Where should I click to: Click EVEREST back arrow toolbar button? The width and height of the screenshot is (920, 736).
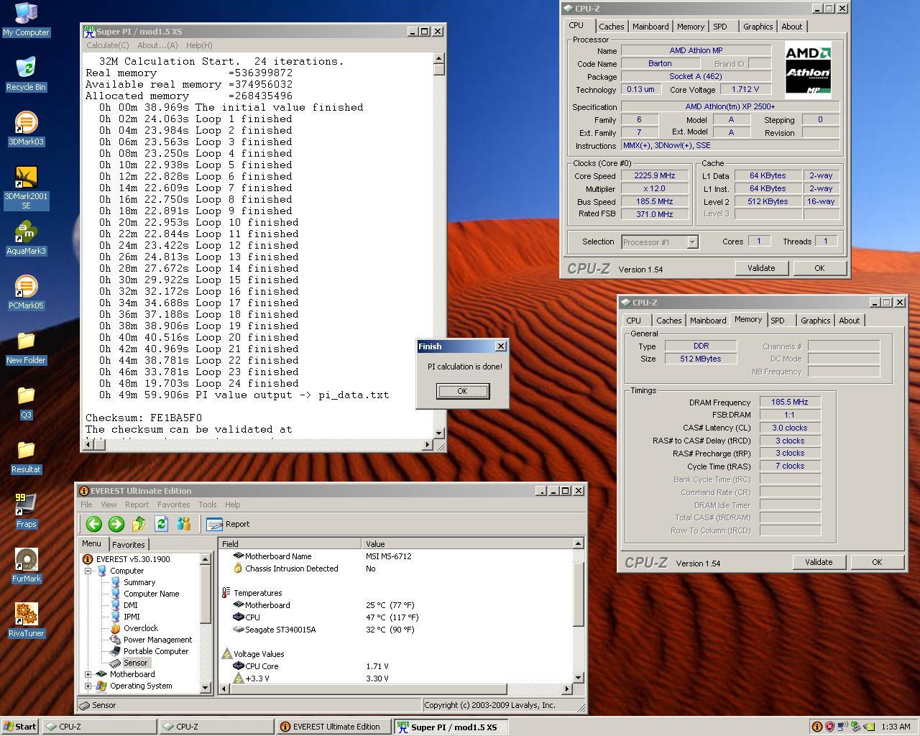pyautogui.click(x=93, y=524)
